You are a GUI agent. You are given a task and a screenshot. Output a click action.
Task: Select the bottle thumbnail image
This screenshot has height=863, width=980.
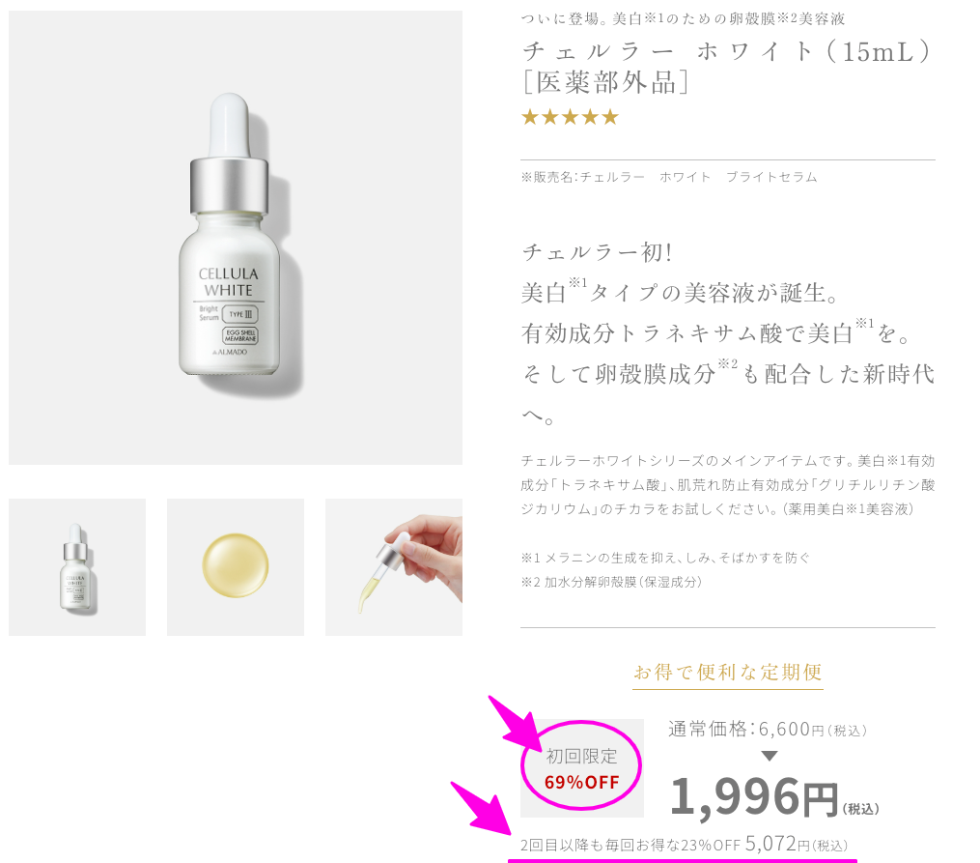(x=77, y=567)
